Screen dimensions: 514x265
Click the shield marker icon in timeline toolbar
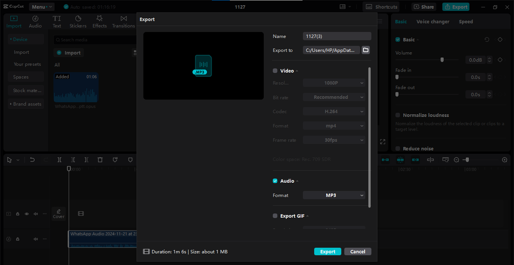coord(130,160)
